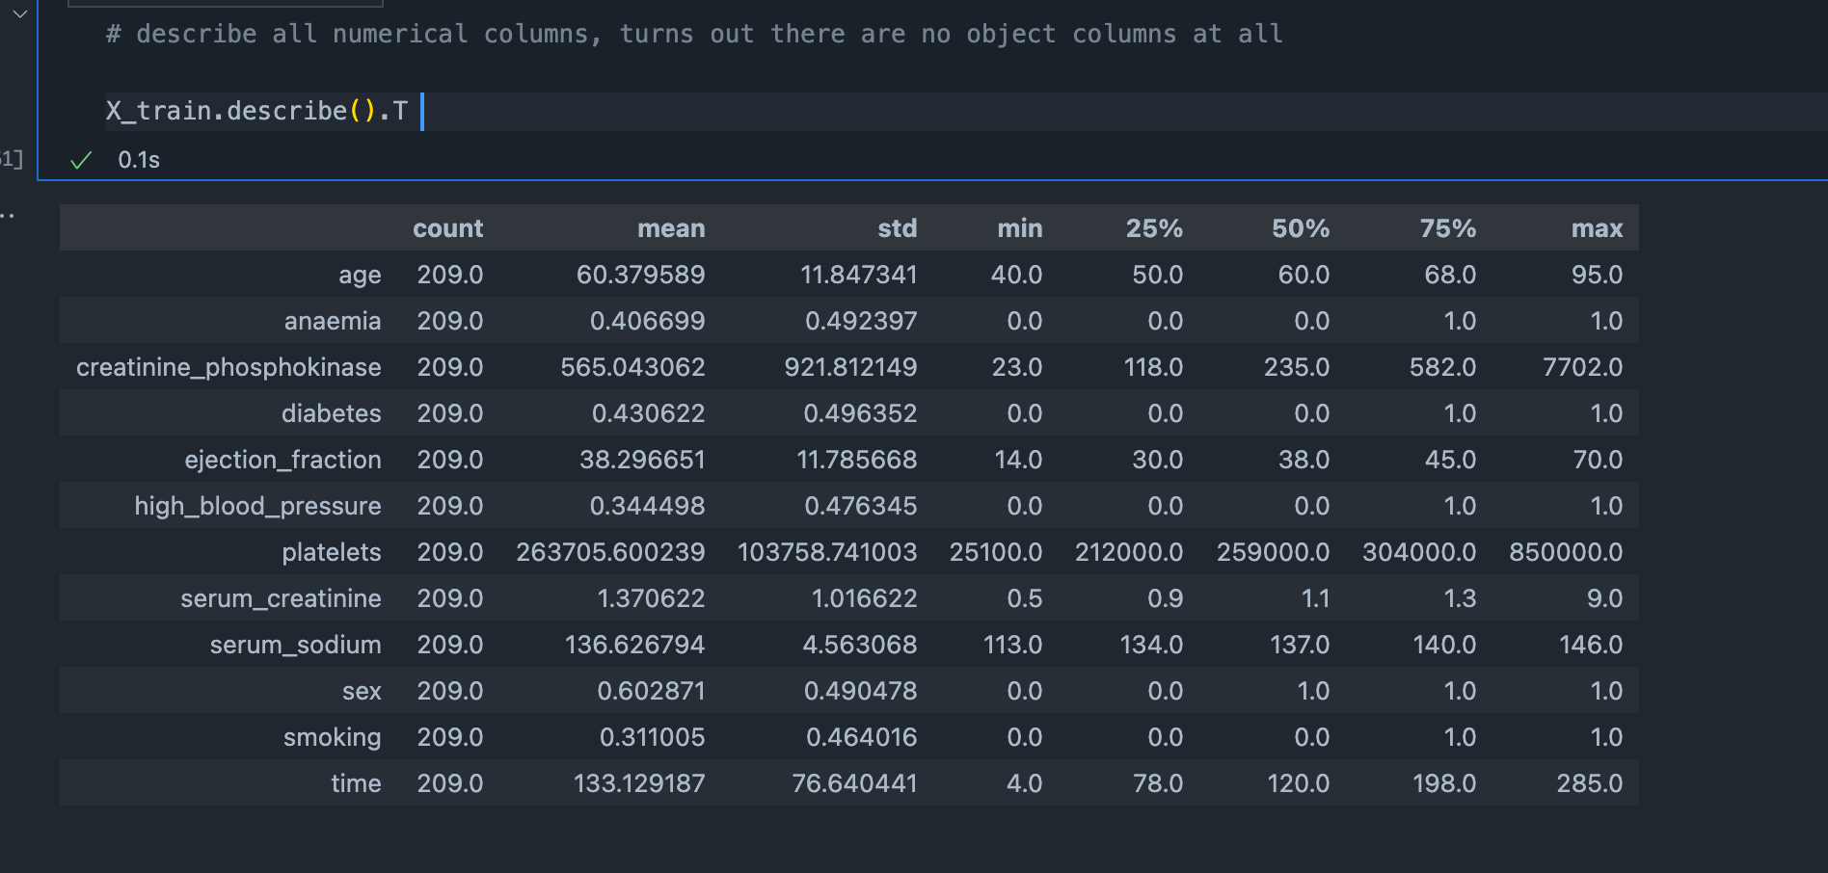Click the serum_creatinine max value 9.0
Image resolution: width=1828 pixels, height=873 pixels.
[1604, 598]
